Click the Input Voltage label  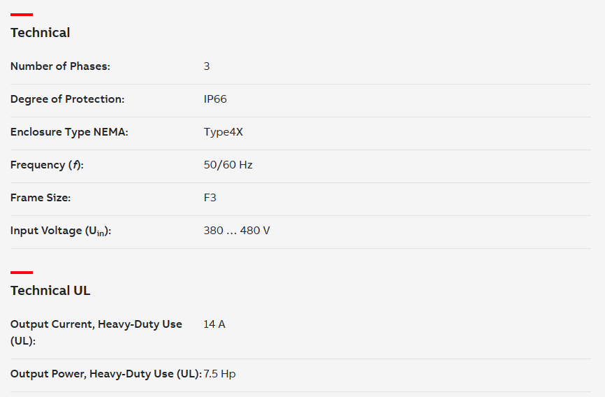pyautogui.click(x=61, y=231)
